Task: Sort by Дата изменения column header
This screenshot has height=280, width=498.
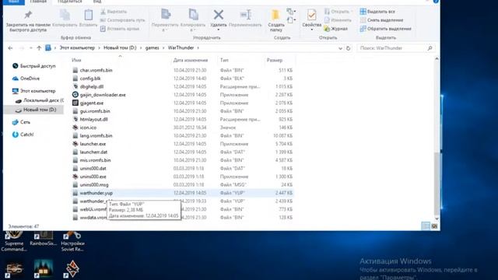Action: coord(191,60)
